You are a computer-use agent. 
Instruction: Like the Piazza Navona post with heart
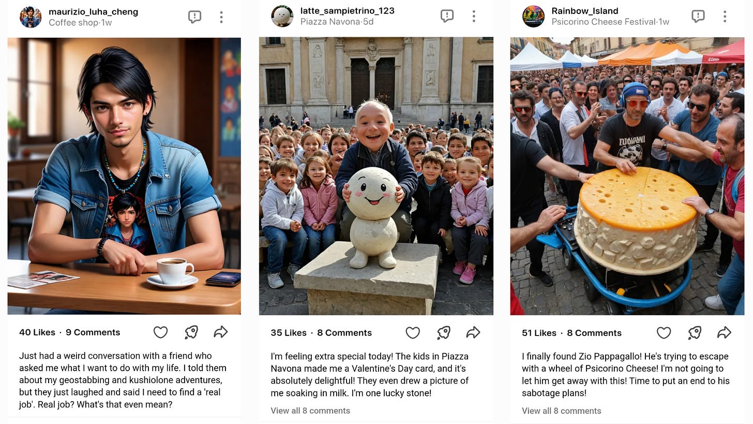(412, 332)
